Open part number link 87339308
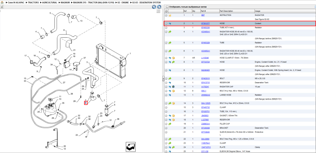This screenshot has height=153, width=316. tap(205, 128)
